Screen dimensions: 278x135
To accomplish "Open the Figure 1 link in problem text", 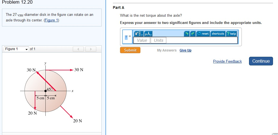I will [51, 20].
